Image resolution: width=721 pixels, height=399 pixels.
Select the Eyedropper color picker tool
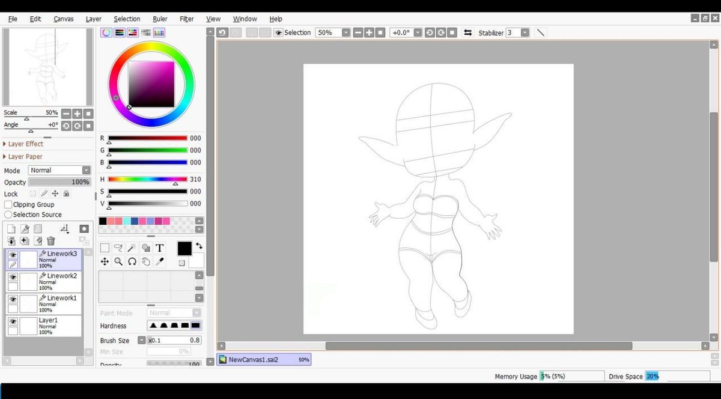(x=160, y=261)
